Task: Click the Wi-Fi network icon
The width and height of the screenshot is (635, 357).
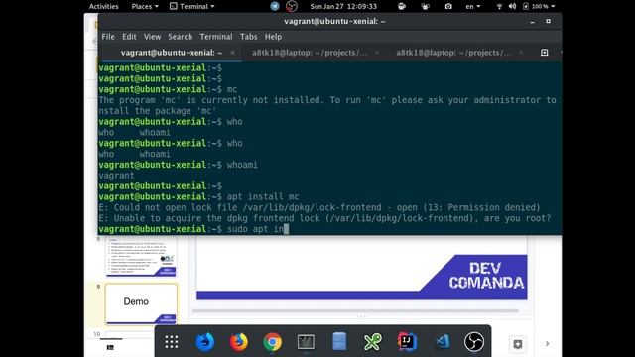Action: pos(499,6)
